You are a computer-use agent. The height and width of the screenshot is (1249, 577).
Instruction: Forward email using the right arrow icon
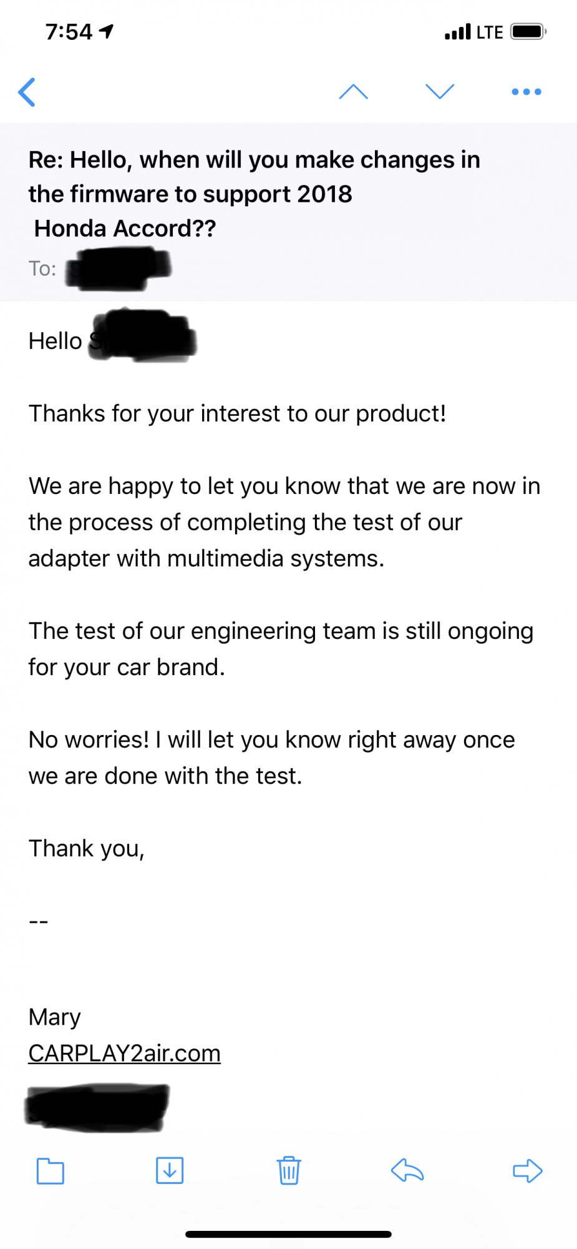[x=528, y=1170]
